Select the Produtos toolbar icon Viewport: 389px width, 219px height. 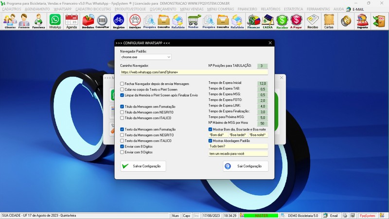coord(88,21)
